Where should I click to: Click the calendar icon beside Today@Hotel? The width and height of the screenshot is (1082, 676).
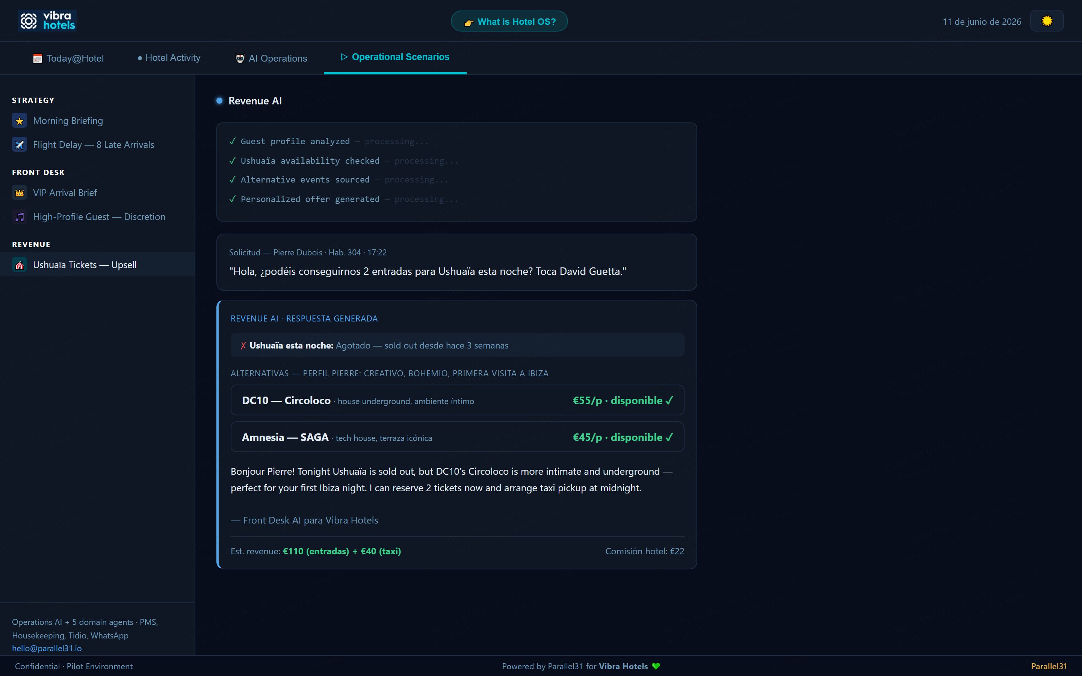tap(38, 59)
